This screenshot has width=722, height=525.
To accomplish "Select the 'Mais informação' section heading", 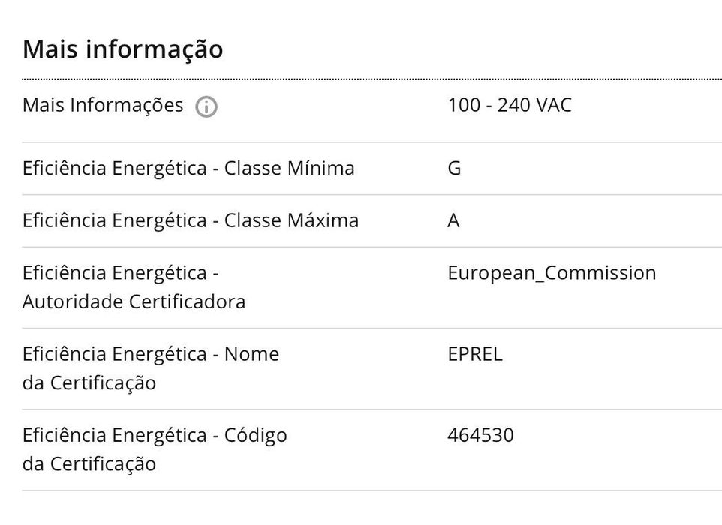I will 123,49.
